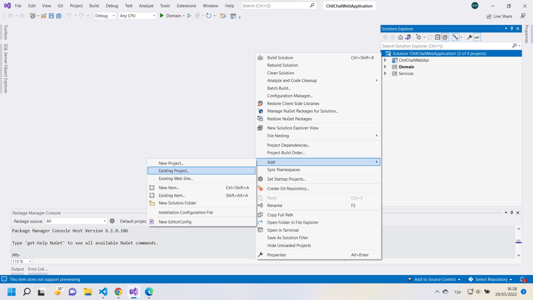The width and height of the screenshot is (533, 300).
Task: Click Start Without Debugging outline arrow
Action: 189,16
